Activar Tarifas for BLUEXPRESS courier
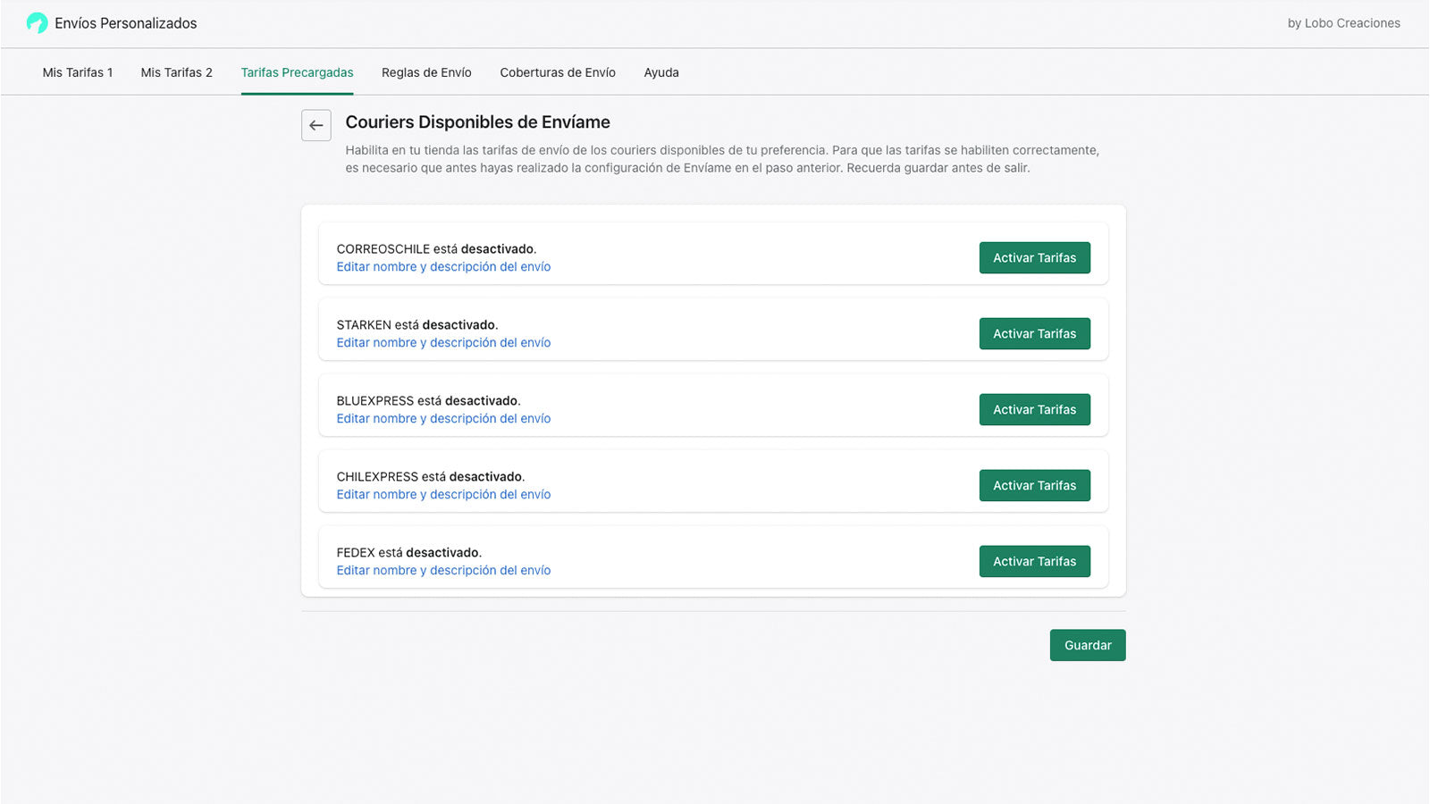The image size is (1430, 804). (x=1034, y=409)
